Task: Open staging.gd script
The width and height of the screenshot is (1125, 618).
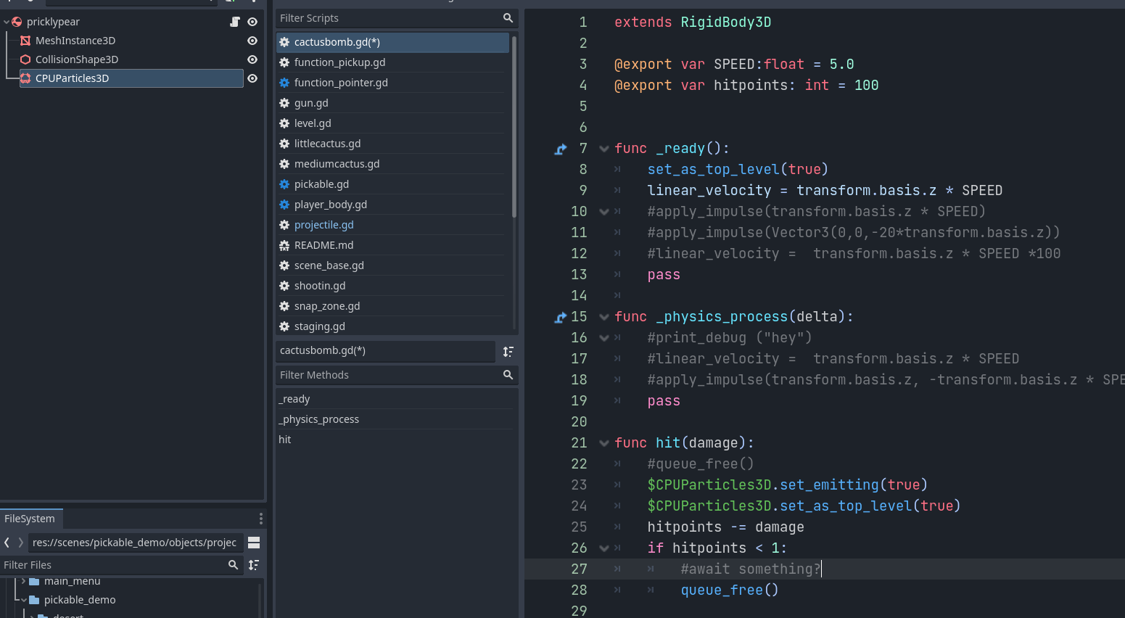Action: pyautogui.click(x=392, y=326)
